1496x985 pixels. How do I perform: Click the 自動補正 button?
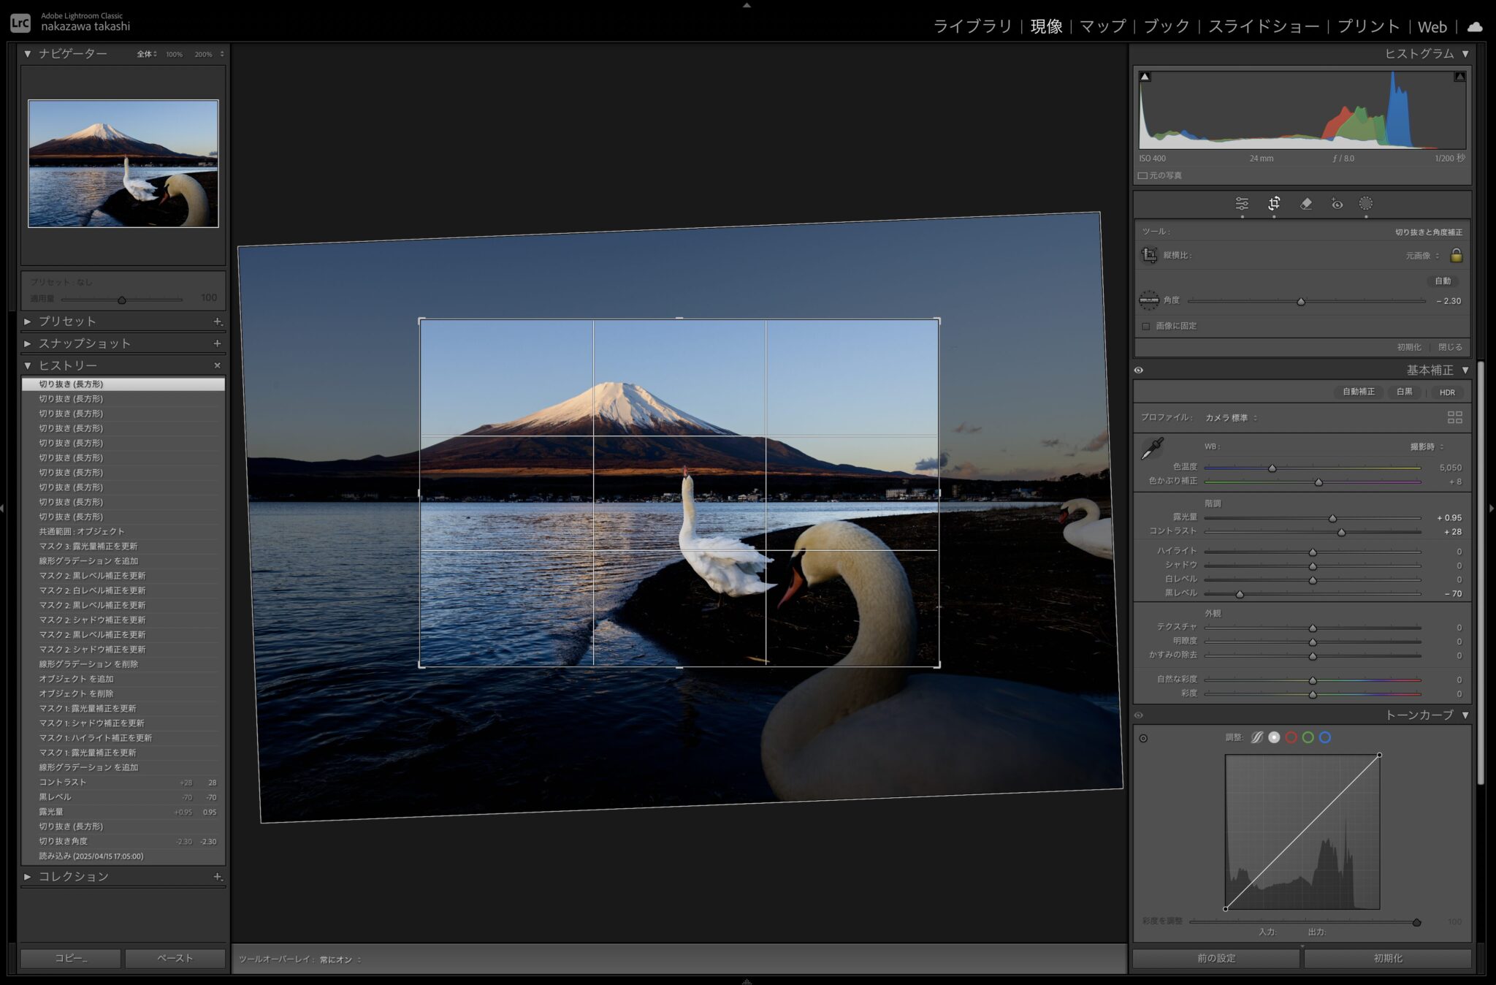1358,392
